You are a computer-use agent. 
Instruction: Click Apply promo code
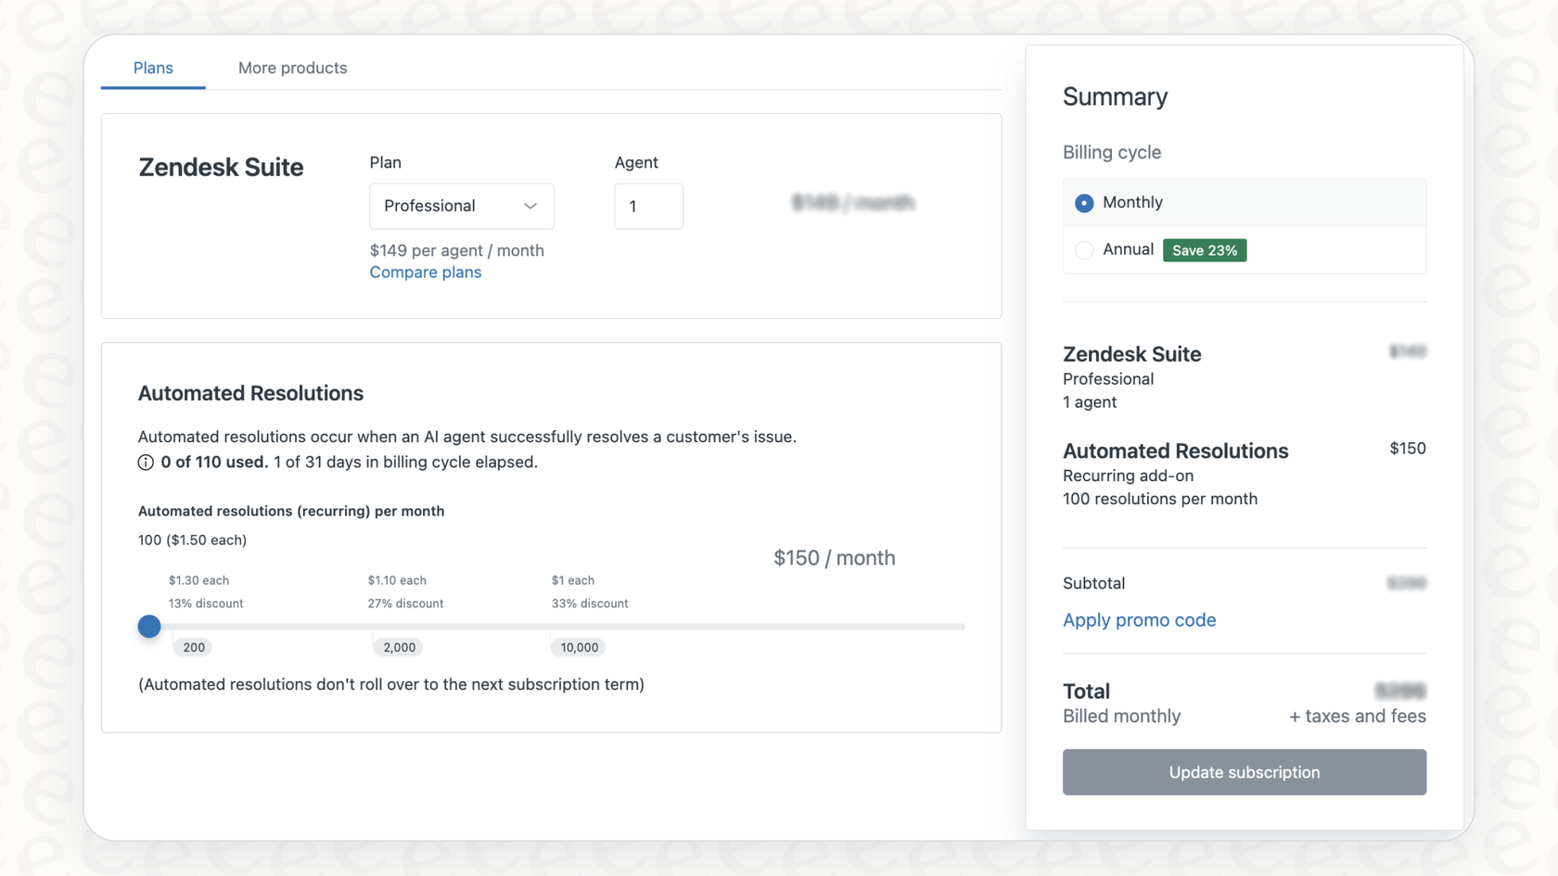(1139, 619)
